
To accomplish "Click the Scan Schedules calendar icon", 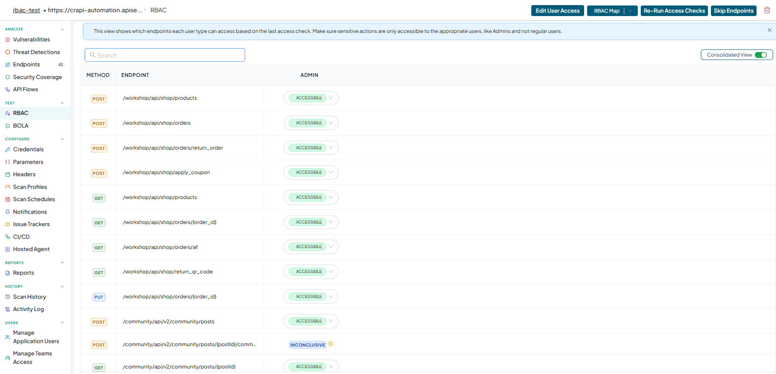I will (8, 199).
